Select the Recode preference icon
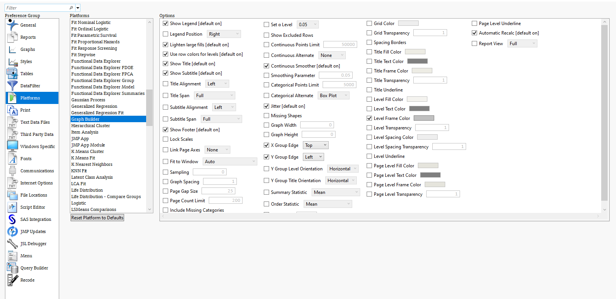Viewport: 616px width, 299px height. [x=12, y=280]
